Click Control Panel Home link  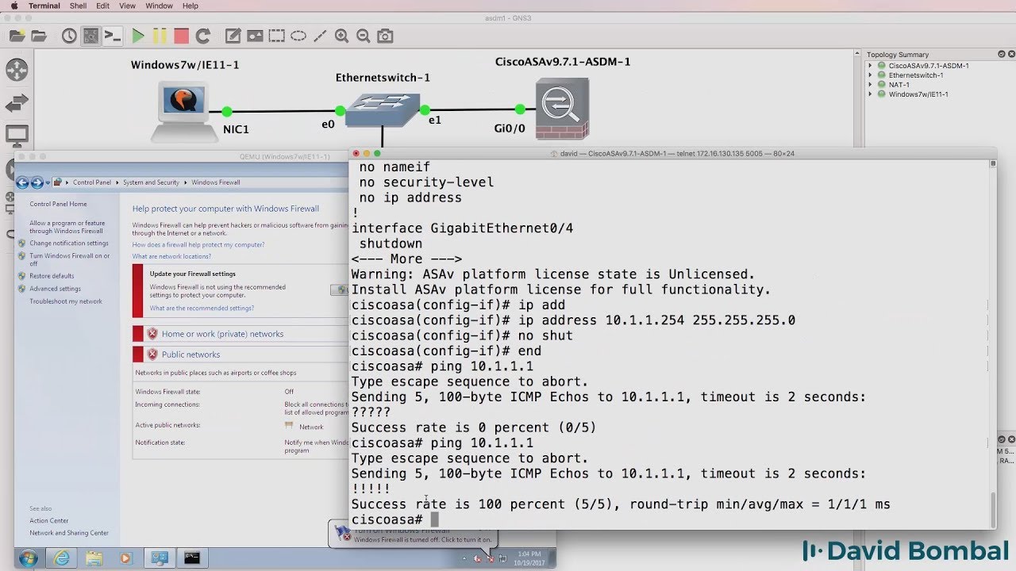(x=58, y=204)
